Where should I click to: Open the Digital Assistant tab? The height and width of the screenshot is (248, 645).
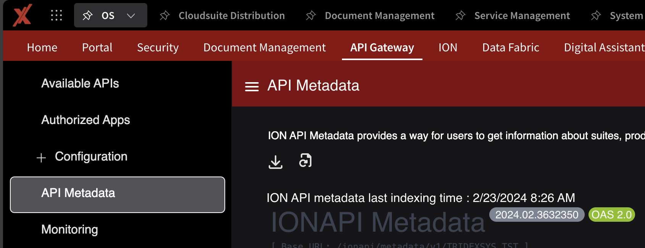[x=604, y=48]
